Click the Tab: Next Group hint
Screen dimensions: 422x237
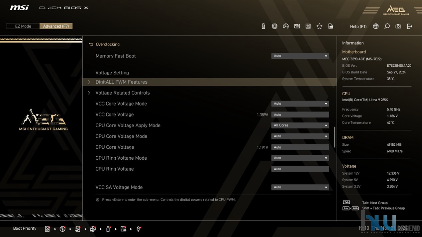pos(375,203)
